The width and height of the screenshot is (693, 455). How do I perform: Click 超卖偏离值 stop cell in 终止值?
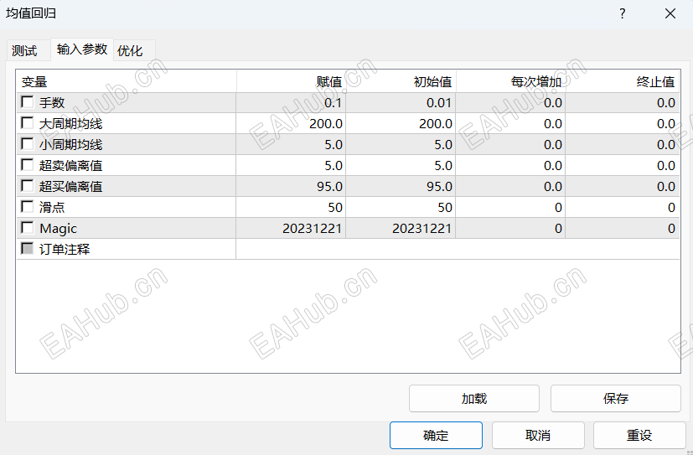pos(623,165)
